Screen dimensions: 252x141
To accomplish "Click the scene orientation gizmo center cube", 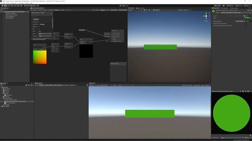I will (x=206, y=16).
